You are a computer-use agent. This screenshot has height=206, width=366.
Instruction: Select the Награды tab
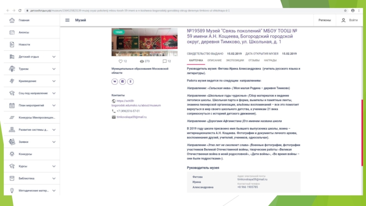click(x=270, y=60)
